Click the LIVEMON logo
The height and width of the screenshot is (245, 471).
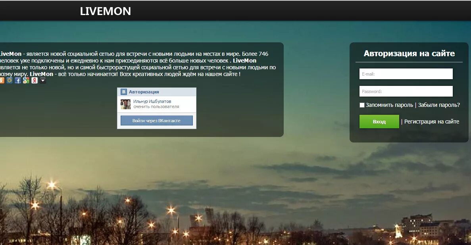pyautogui.click(x=106, y=11)
